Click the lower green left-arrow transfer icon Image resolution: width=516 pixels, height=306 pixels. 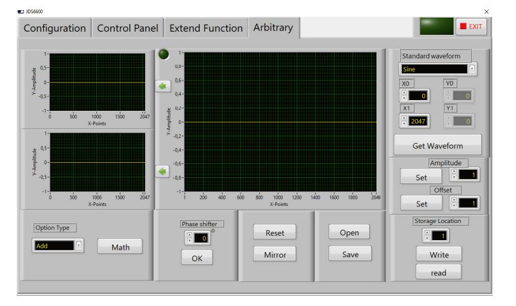click(x=162, y=171)
